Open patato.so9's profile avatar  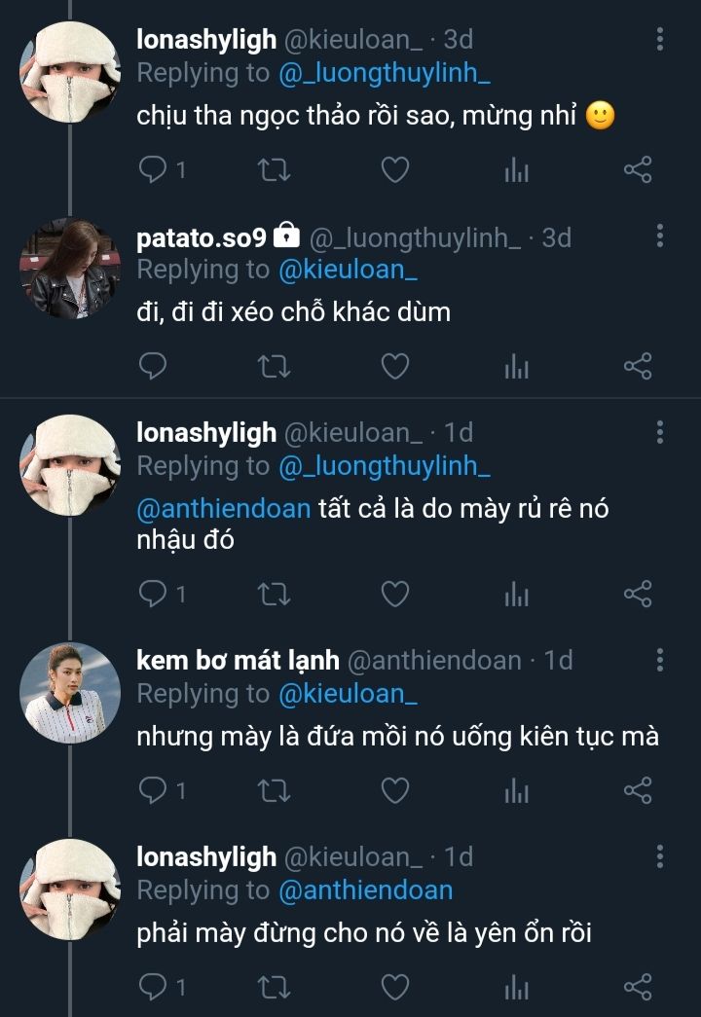click(x=70, y=269)
